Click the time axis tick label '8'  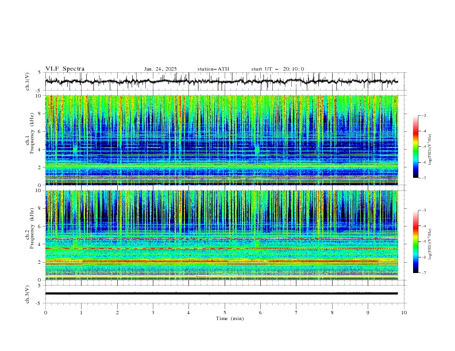pos(332,313)
